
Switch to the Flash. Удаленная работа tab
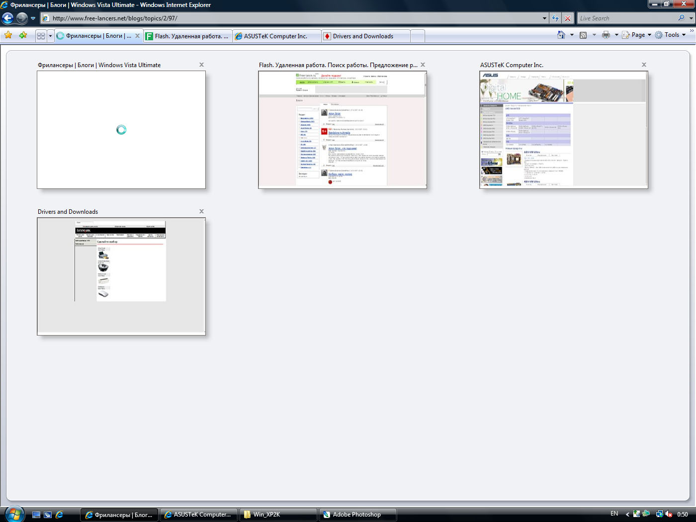(x=188, y=36)
